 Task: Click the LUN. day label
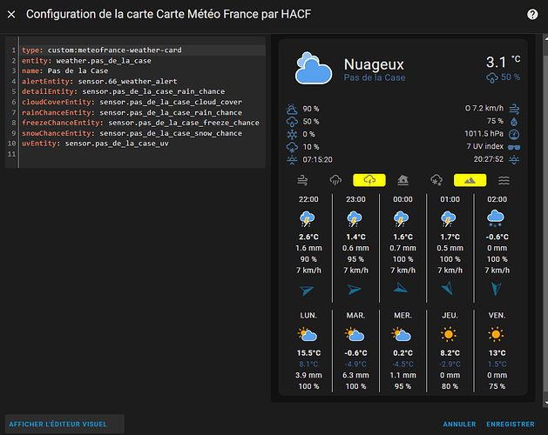[308, 315]
